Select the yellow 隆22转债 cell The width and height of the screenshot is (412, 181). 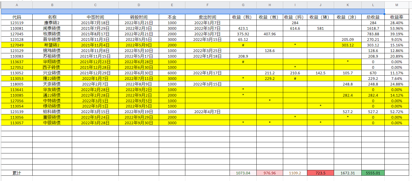[x=52, y=79]
